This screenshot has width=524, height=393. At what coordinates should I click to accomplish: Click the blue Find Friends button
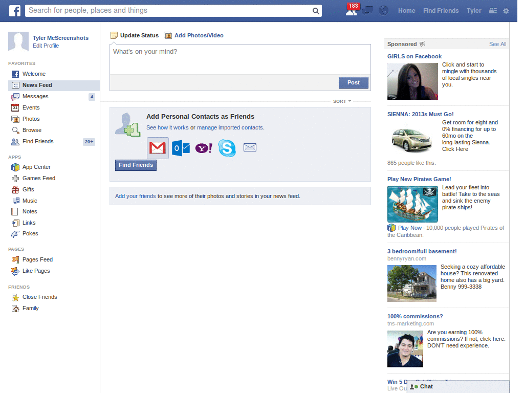tap(136, 165)
